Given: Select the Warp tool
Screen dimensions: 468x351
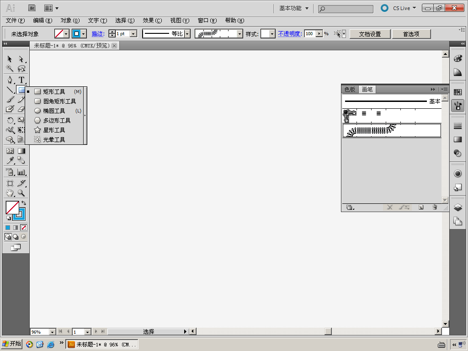Looking at the screenshot, I should [x=10, y=130].
